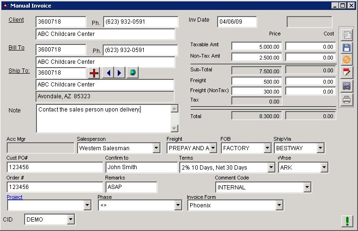The height and width of the screenshot is (231, 358).
Task: Click the printer icon
Action: pyautogui.click(x=347, y=100)
